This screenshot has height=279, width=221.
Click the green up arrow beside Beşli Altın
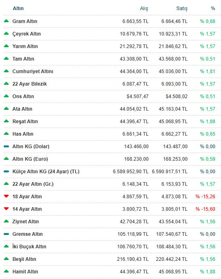click(6, 259)
